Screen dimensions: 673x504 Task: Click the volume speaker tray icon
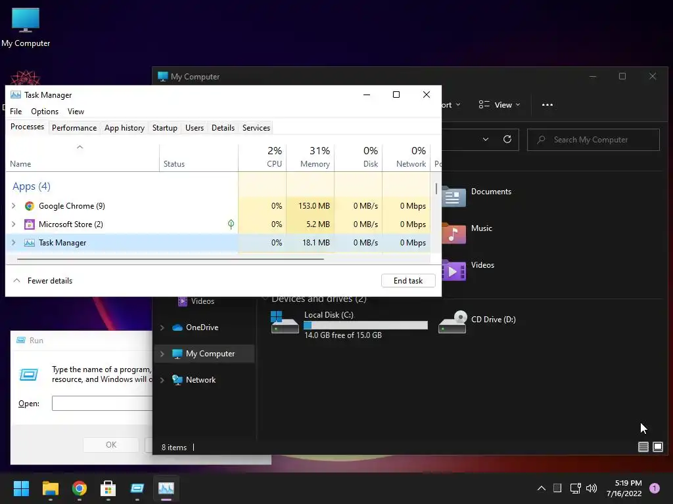(592, 488)
